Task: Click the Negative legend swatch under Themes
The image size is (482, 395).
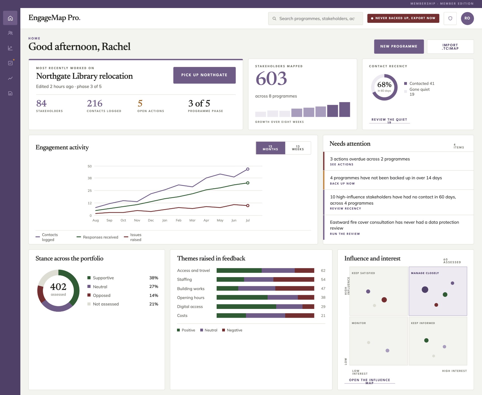Action: (223, 330)
